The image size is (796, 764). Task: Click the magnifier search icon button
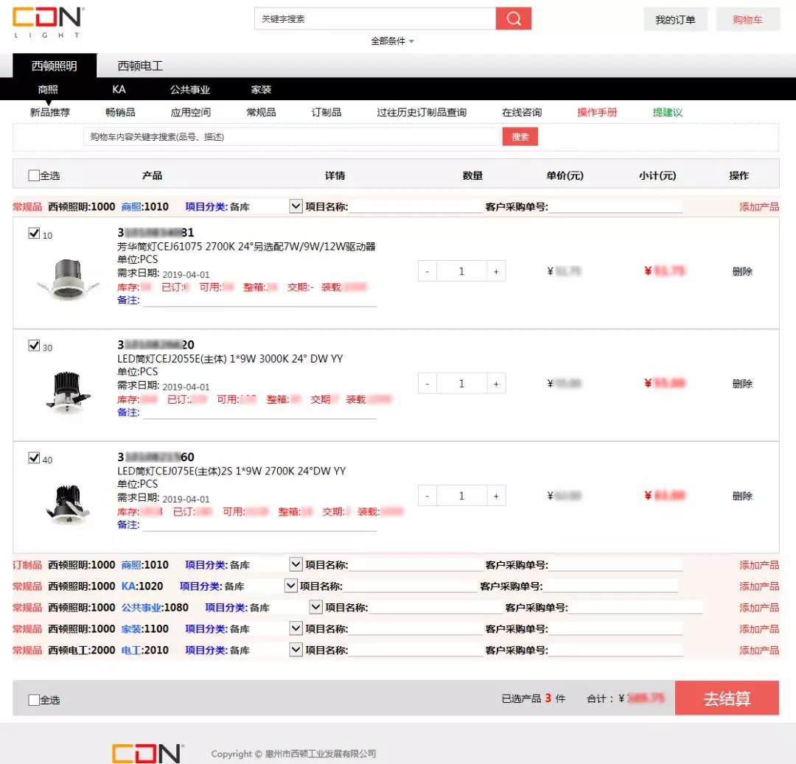point(513,18)
